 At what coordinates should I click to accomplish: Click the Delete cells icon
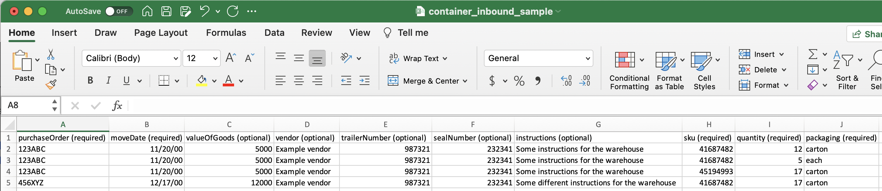coord(744,70)
